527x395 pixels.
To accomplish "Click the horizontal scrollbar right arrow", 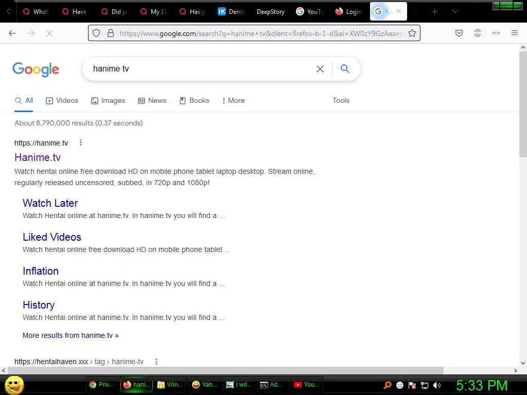I will point(516,370).
